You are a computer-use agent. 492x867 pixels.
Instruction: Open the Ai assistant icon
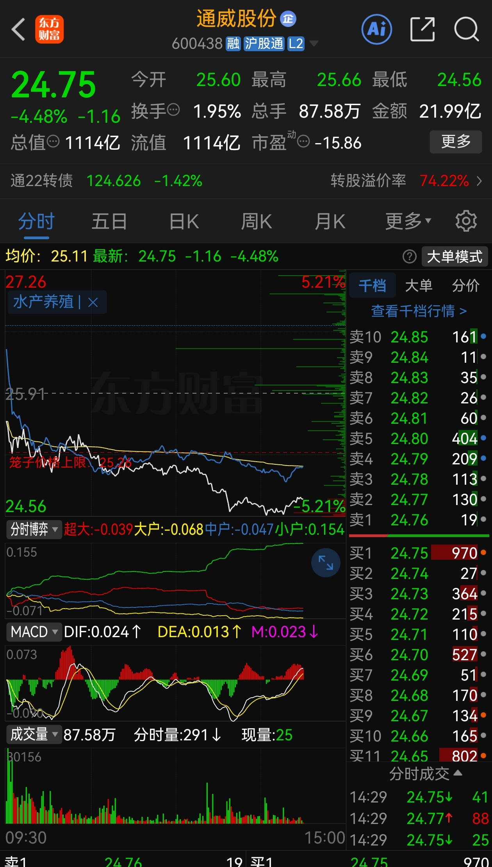377,29
